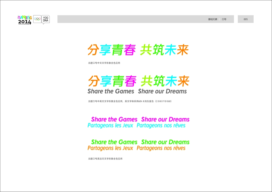Click the colorful NANJING logotype

[24, 18]
